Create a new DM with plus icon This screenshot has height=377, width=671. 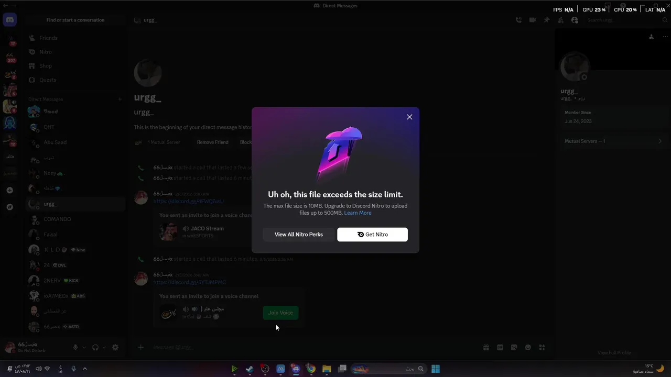[120, 99]
